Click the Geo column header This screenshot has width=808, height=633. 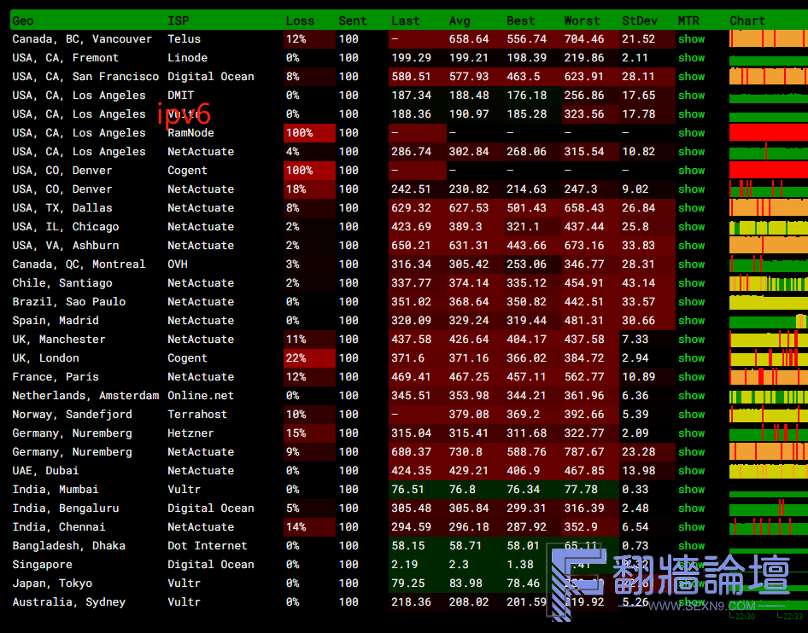click(23, 20)
